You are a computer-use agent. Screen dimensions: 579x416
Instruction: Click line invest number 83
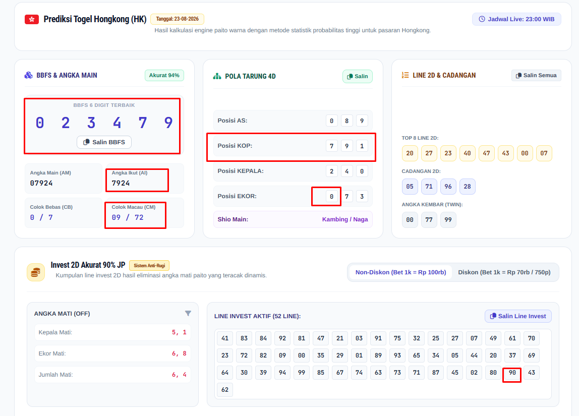(x=244, y=338)
